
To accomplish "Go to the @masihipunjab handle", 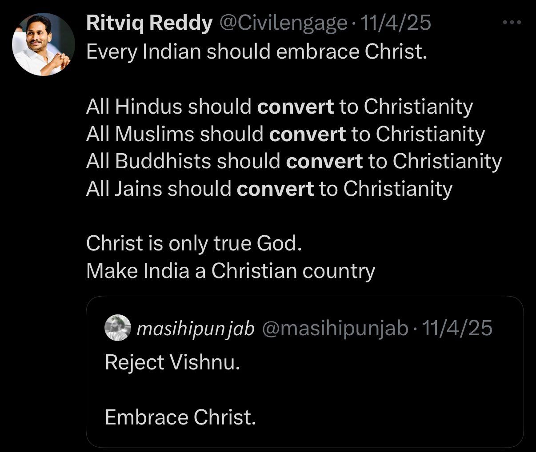I will (x=336, y=329).
